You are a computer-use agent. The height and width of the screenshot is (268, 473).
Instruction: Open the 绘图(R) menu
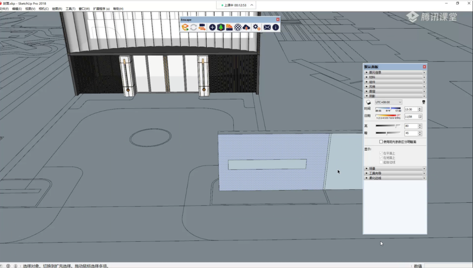(x=57, y=9)
